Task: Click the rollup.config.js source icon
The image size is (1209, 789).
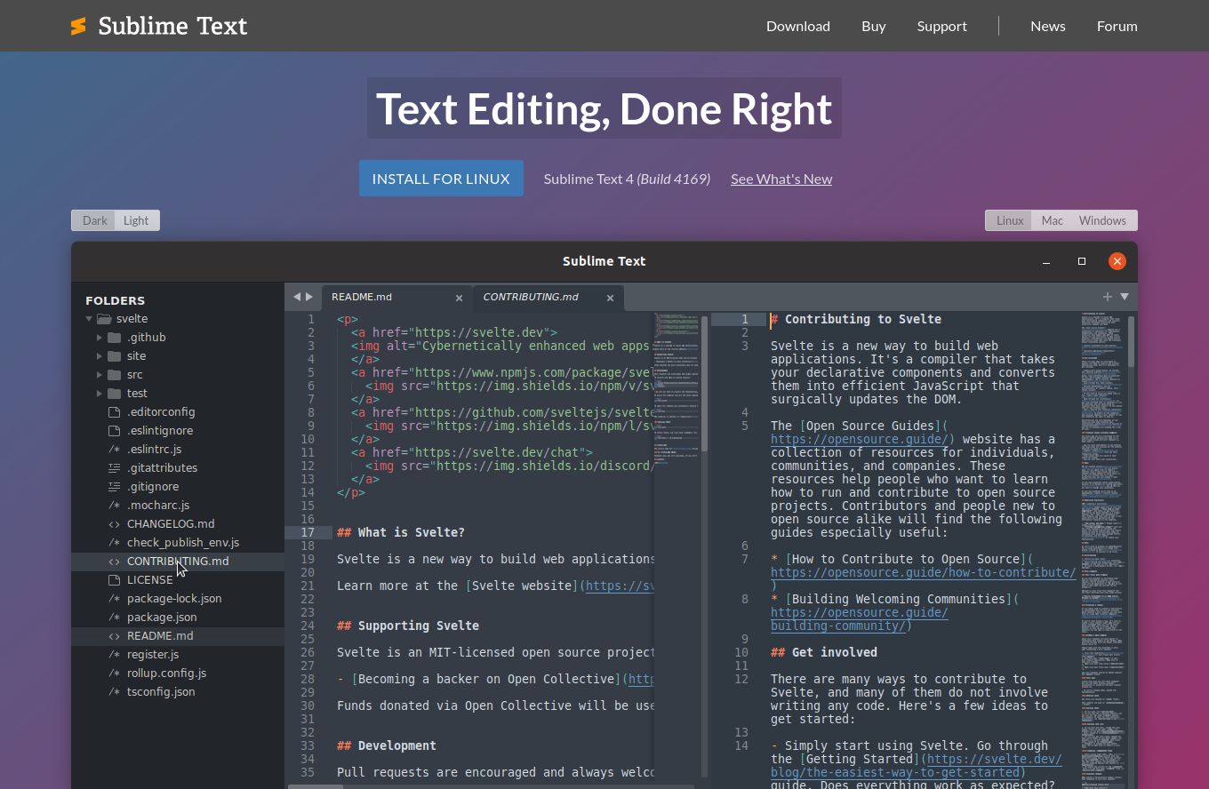Action: click(114, 673)
